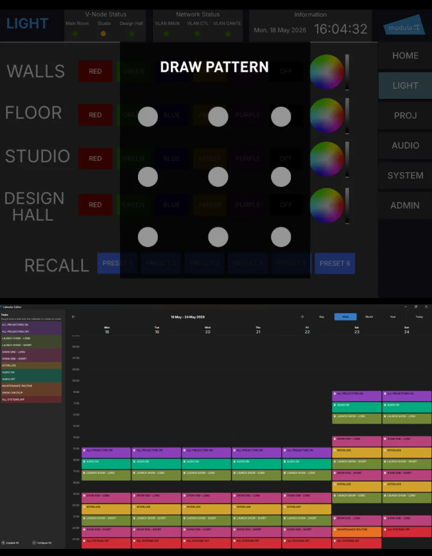Open Monday 18 ALL PROJECTORS ON event
This screenshot has height=556, width=432.
point(106,453)
